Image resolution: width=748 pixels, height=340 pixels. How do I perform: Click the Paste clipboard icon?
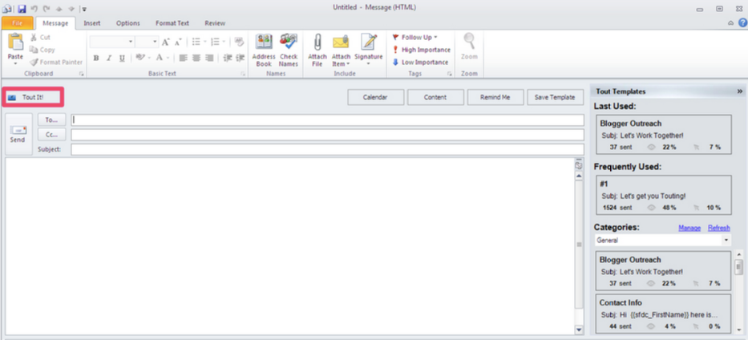tap(16, 42)
